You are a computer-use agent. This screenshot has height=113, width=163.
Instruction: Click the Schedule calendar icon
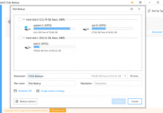point(15,91)
